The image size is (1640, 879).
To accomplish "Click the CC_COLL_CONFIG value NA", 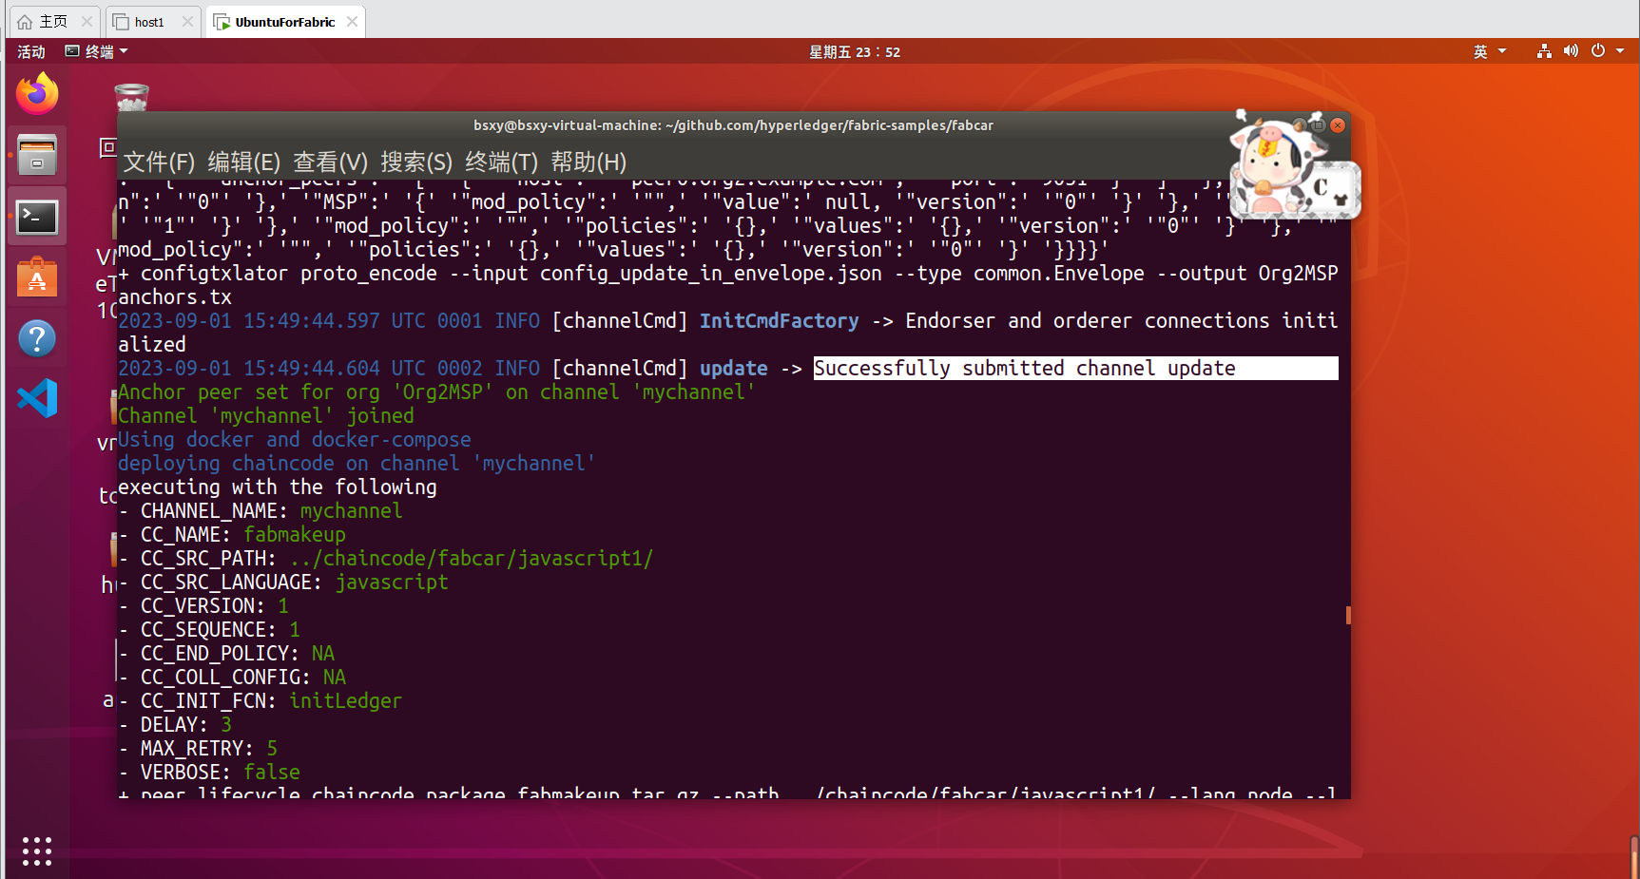I will (335, 678).
